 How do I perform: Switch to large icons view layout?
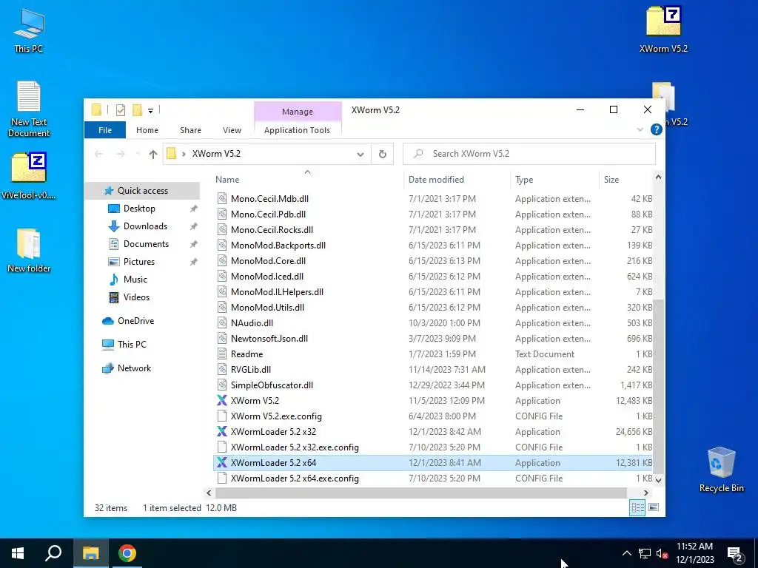[653, 507]
